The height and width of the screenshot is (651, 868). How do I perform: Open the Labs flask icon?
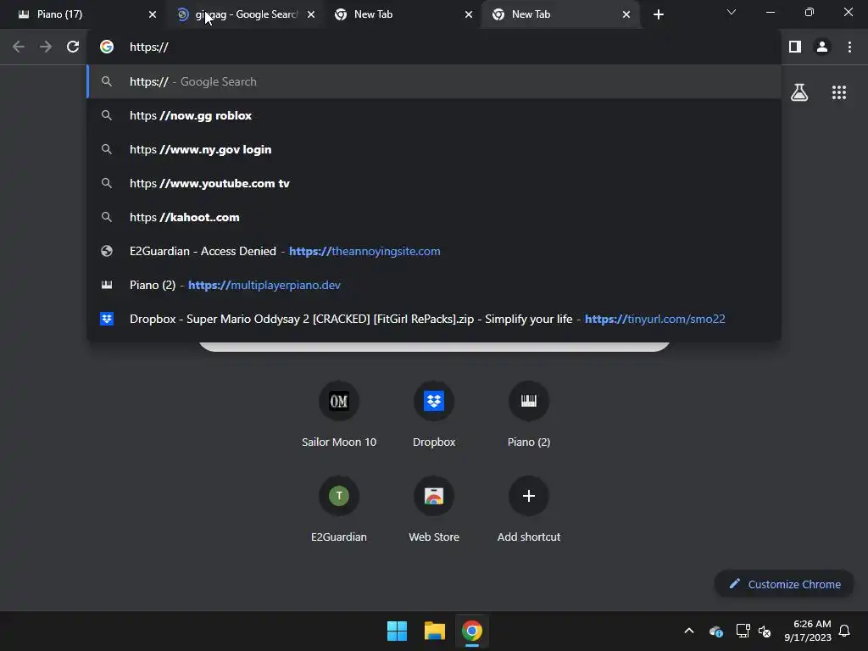(x=798, y=92)
